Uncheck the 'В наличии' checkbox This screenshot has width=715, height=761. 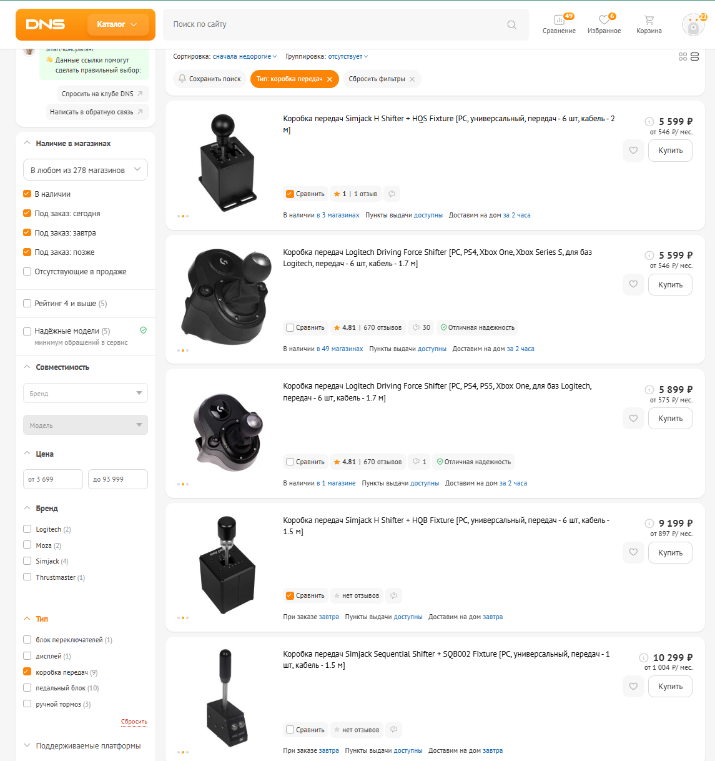[27, 194]
